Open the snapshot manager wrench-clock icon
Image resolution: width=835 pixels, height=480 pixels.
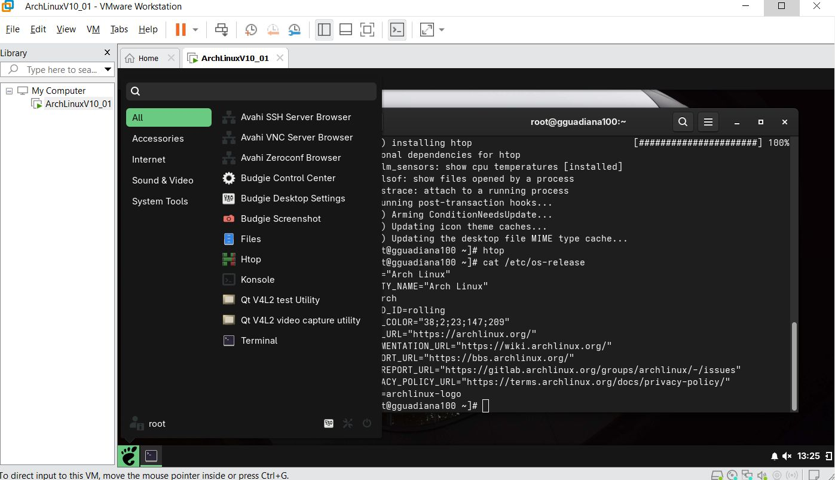coord(295,30)
